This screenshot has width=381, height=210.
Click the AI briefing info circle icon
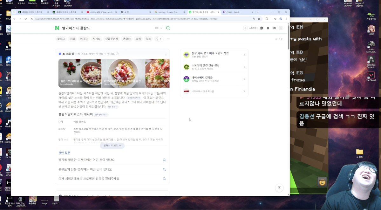coord(117,54)
